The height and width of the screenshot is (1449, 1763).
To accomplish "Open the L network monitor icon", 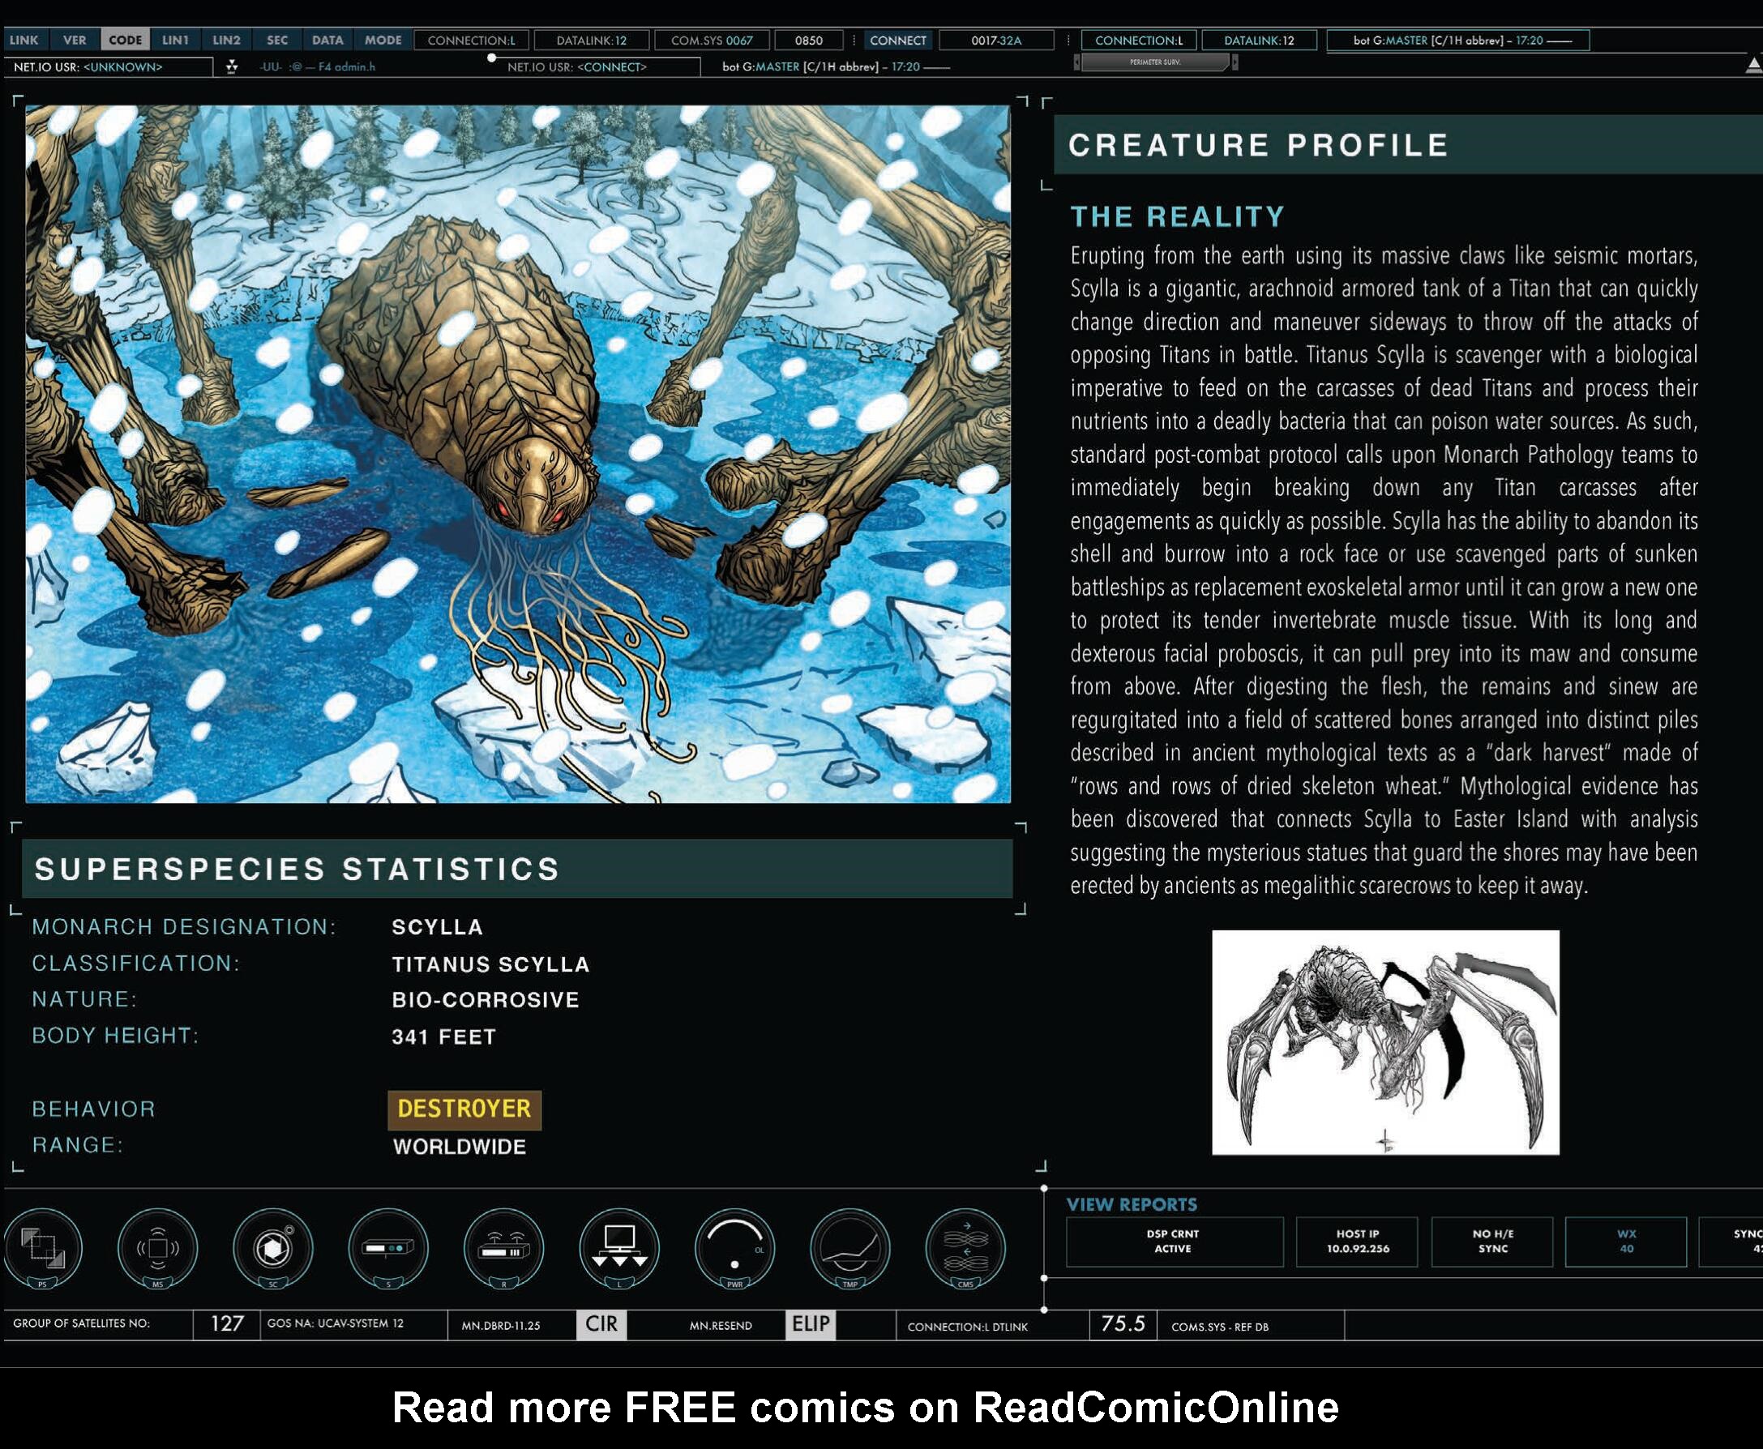I will pos(619,1249).
